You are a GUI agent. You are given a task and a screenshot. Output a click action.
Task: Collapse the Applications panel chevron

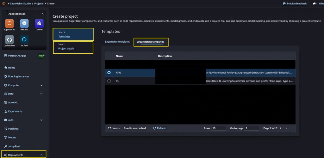click(43, 14)
